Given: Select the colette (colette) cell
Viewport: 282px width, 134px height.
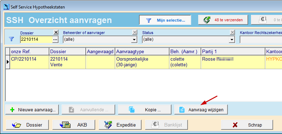Looking at the screenshot, I should pos(185,62).
